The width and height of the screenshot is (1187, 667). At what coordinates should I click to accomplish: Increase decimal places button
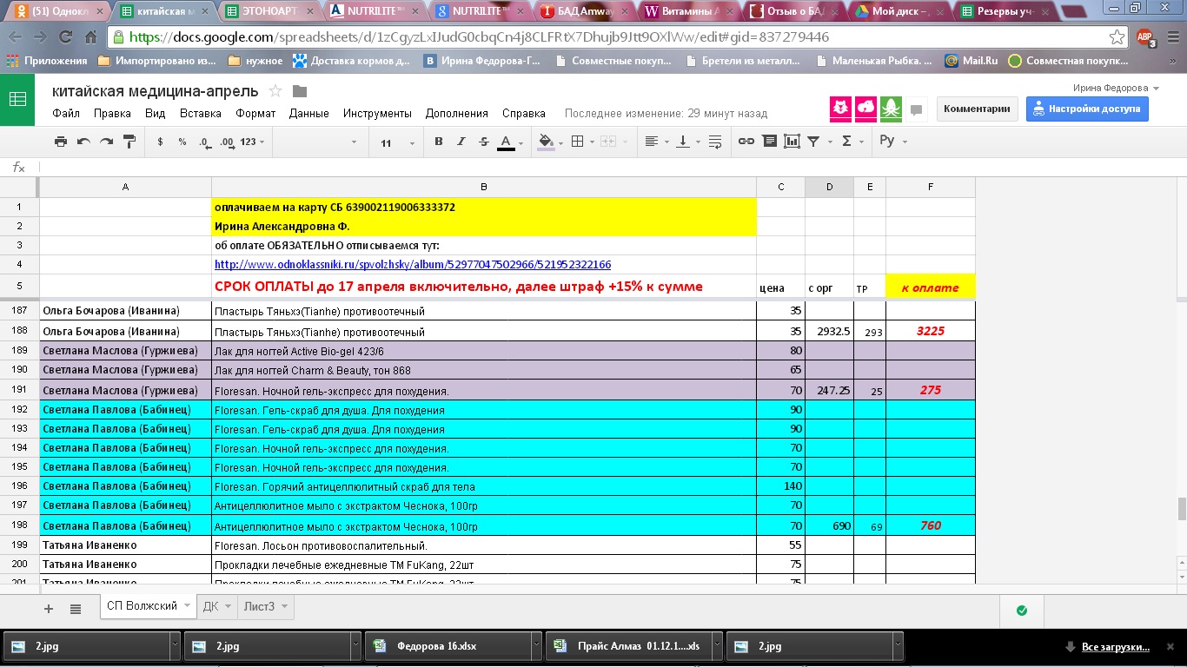pos(227,142)
